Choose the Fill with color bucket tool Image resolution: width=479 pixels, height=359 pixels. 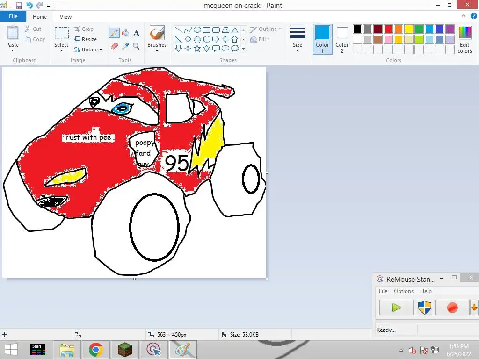coord(125,33)
